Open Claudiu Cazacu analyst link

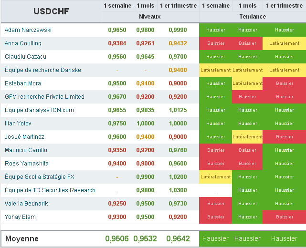(25, 57)
